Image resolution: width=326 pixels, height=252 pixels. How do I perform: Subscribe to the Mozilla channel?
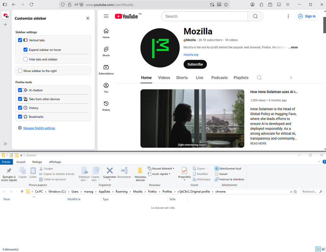[x=195, y=64]
